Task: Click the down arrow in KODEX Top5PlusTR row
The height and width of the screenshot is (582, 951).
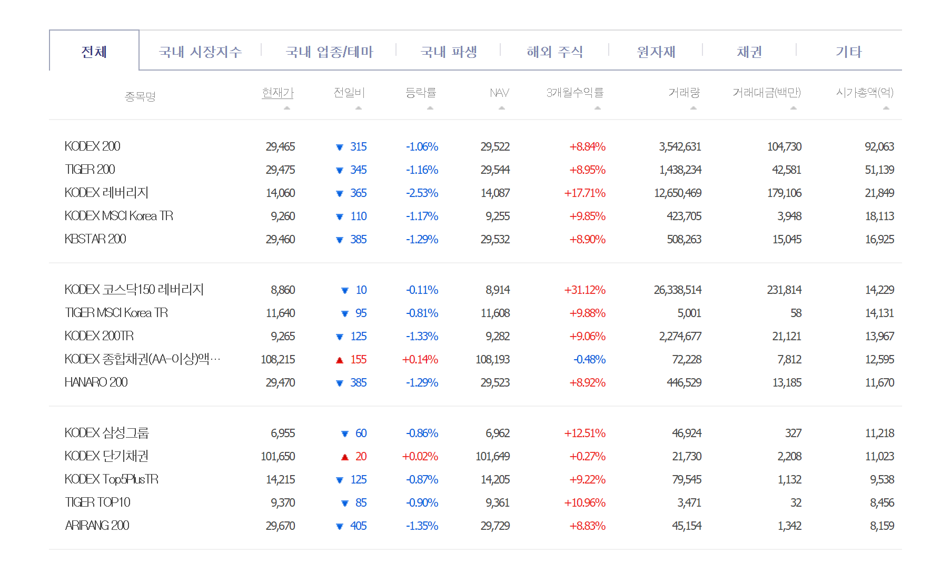Action: pos(340,480)
